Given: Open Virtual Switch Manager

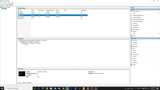Looking at the screenshot, I should pyautogui.click(x=138, y=19).
